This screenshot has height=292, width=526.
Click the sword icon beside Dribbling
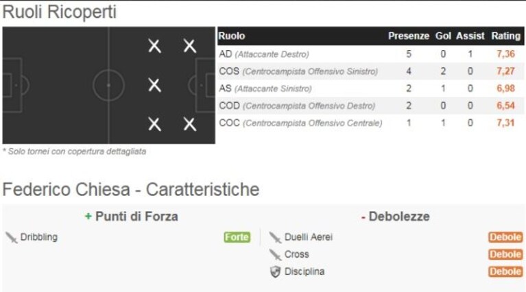coord(12,237)
